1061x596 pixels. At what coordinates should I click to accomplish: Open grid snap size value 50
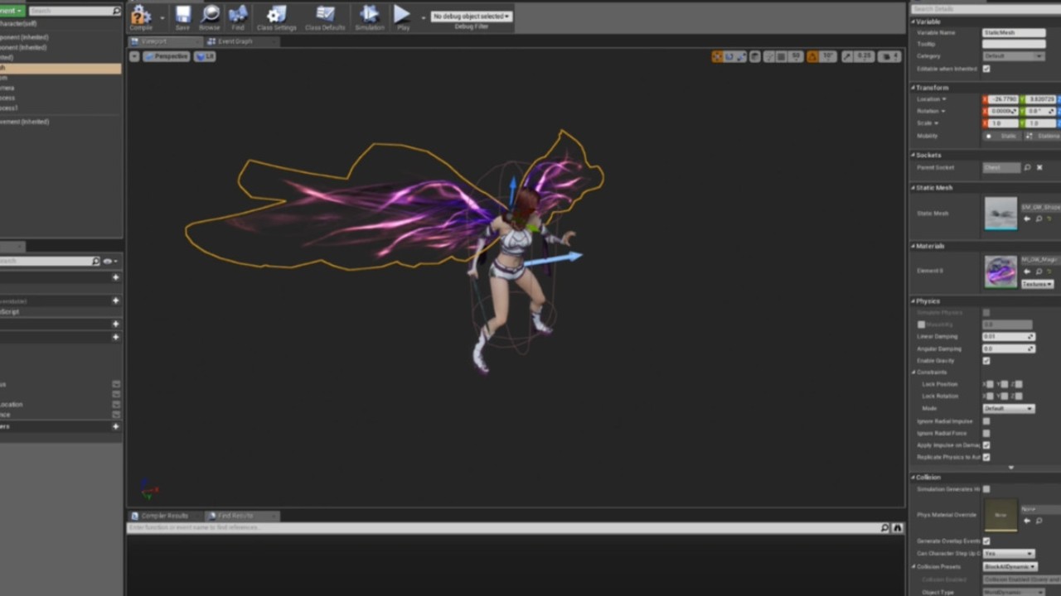tap(796, 56)
